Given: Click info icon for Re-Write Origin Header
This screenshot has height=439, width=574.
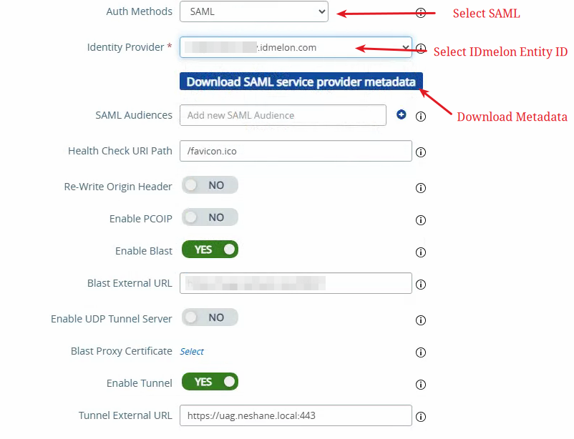Looking at the screenshot, I should (x=421, y=188).
